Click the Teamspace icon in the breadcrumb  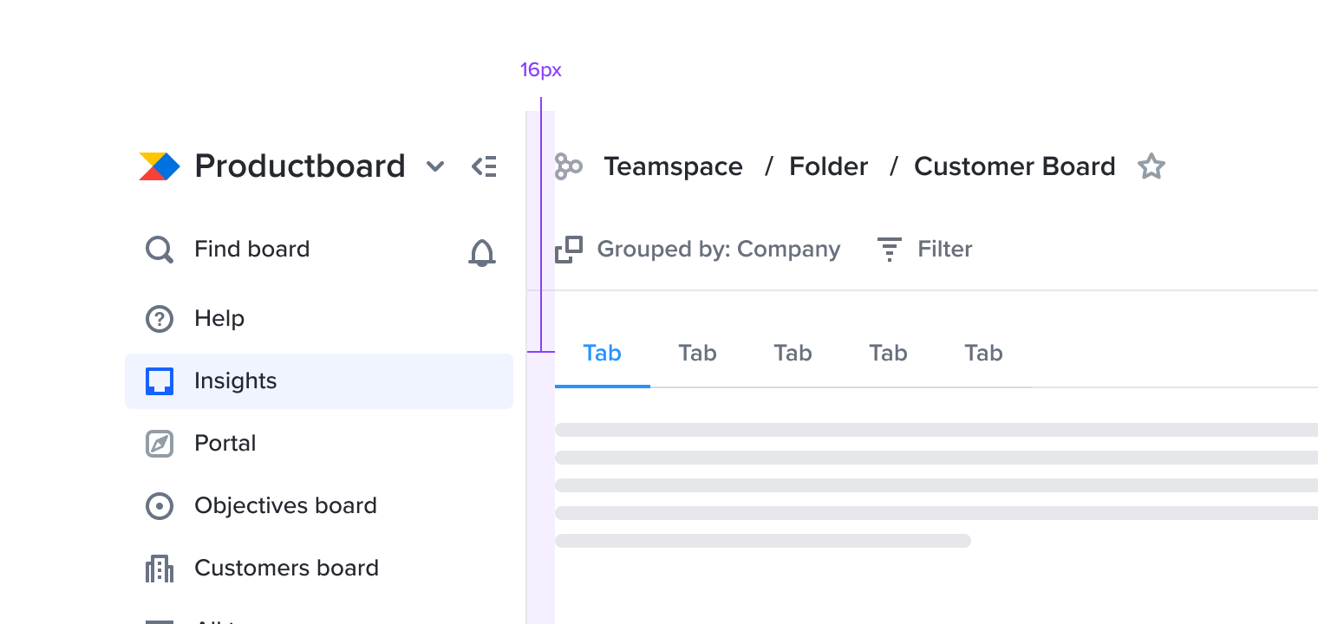pyautogui.click(x=569, y=166)
